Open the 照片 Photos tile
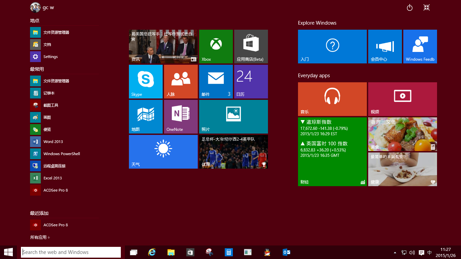The image size is (461, 259). click(234, 117)
